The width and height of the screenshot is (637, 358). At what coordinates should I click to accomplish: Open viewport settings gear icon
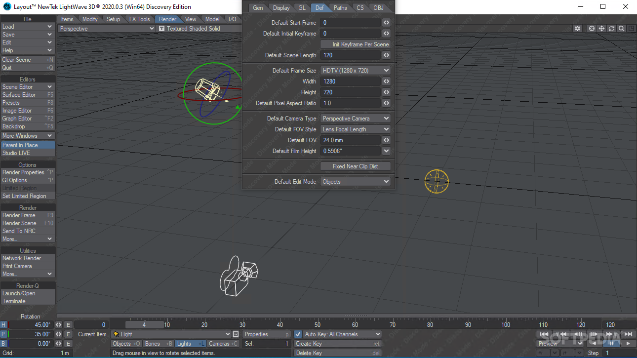pyautogui.click(x=577, y=29)
